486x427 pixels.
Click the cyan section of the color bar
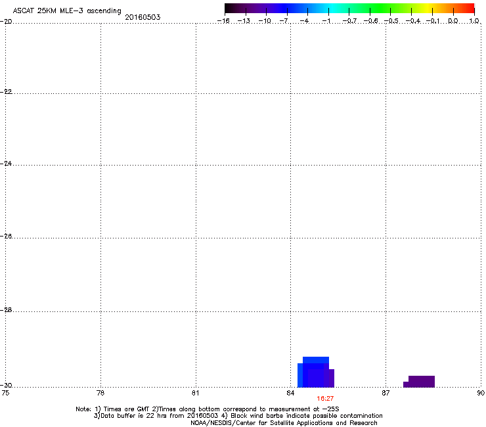(x=333, y=9)
